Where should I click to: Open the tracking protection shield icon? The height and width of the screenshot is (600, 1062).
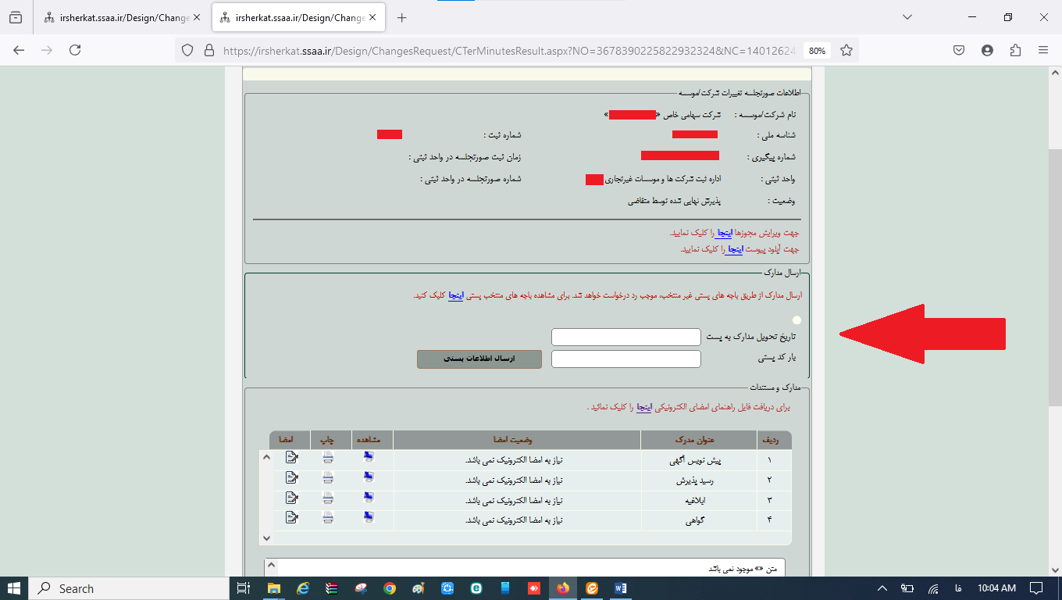click(x=187, y=50)
